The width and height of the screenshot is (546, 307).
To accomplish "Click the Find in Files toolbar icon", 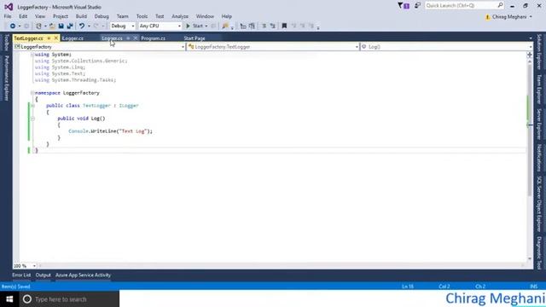I will (x=225, y=26).
